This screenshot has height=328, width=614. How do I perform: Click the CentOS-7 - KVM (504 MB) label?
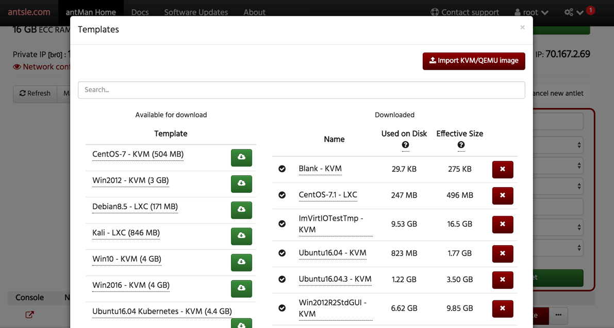[x=138, y=154]
